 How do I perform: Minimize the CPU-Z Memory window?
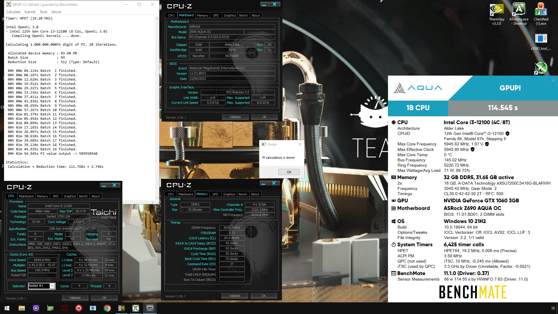tap(263, 183)
